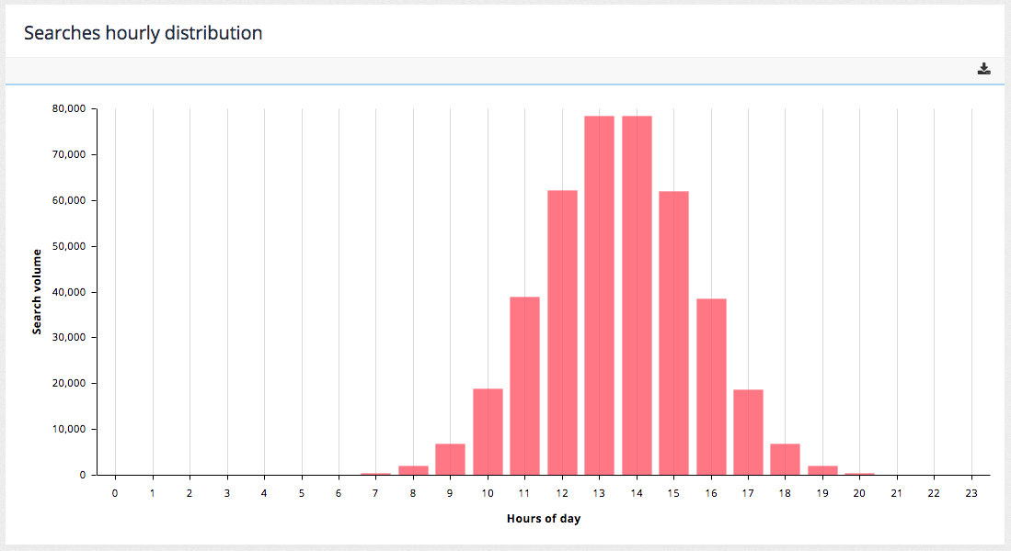Image resolution: width=1011 pixels, height=551 pixels.
Task: Click the bar at hour 10
Action: pyautogui.click(x=488, y=432)
